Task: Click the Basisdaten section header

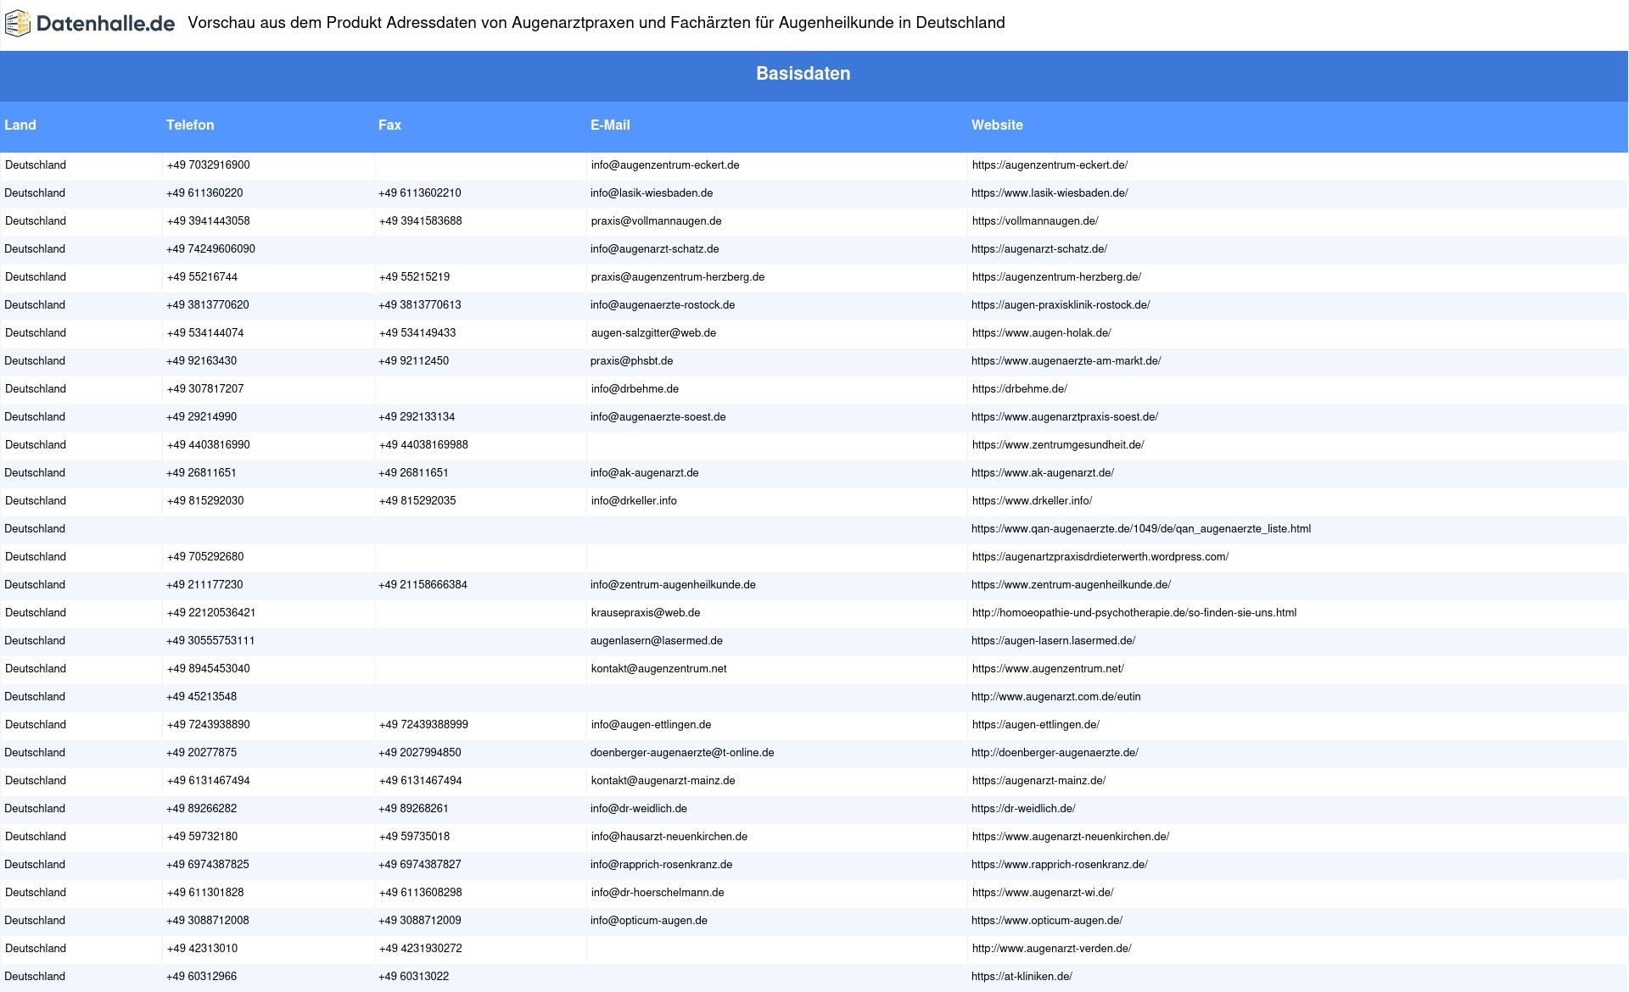Action: (803, 74)
